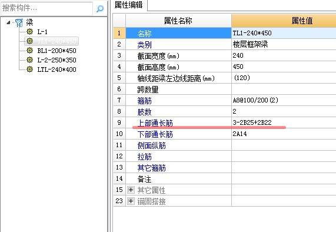Click the empty 备注 value cell
Image resolution: width=336 pixels, height=232 pixels.
click(284, 178)
